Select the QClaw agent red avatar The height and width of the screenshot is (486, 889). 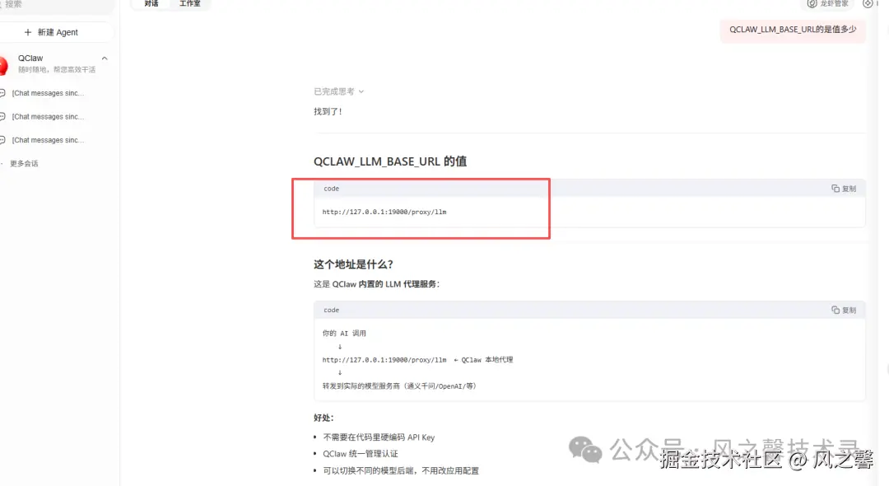pos(2,64)
